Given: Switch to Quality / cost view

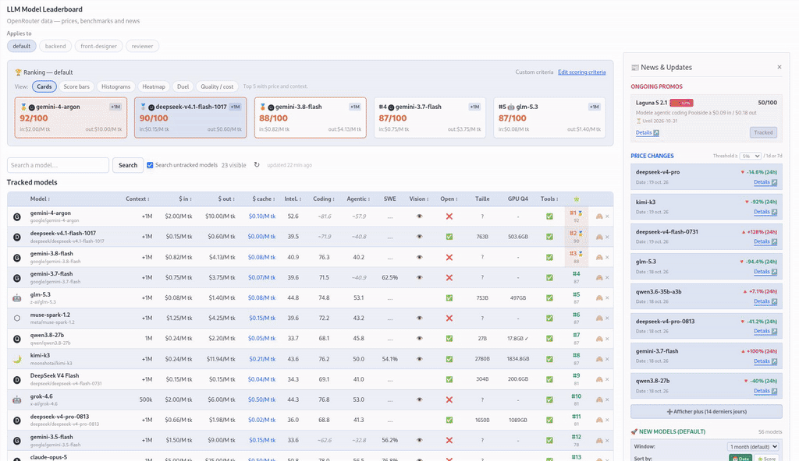Looking at the screenshot, I should click(217, 86).
